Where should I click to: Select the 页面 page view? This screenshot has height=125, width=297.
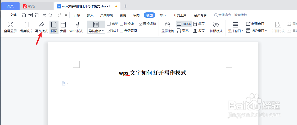(x=54, y=27)
